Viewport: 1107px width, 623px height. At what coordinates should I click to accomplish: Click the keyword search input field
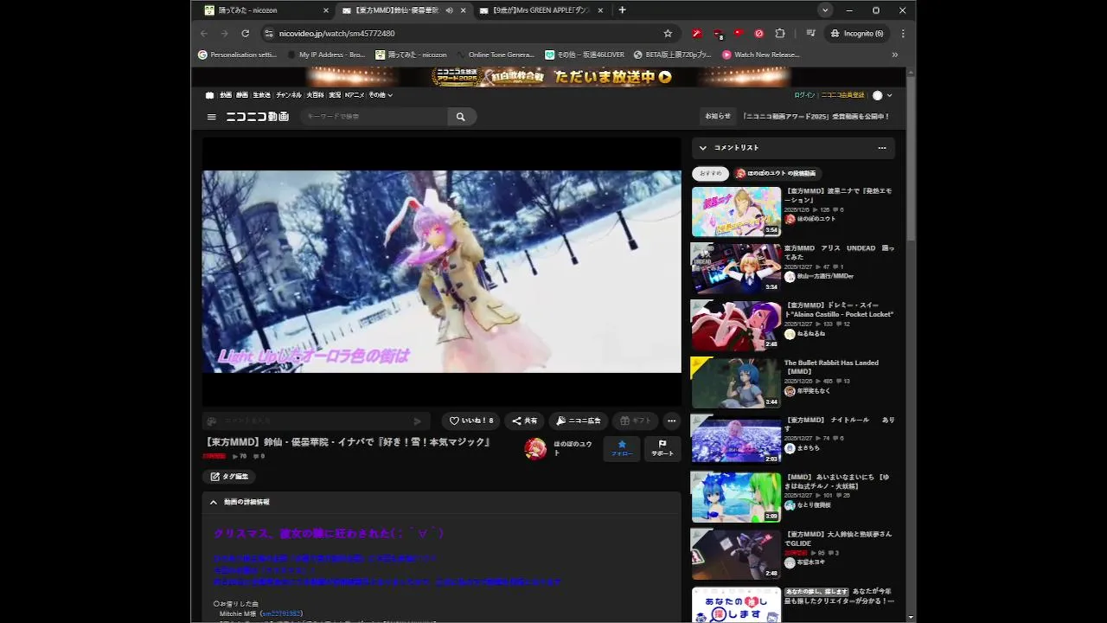(374, 117)
